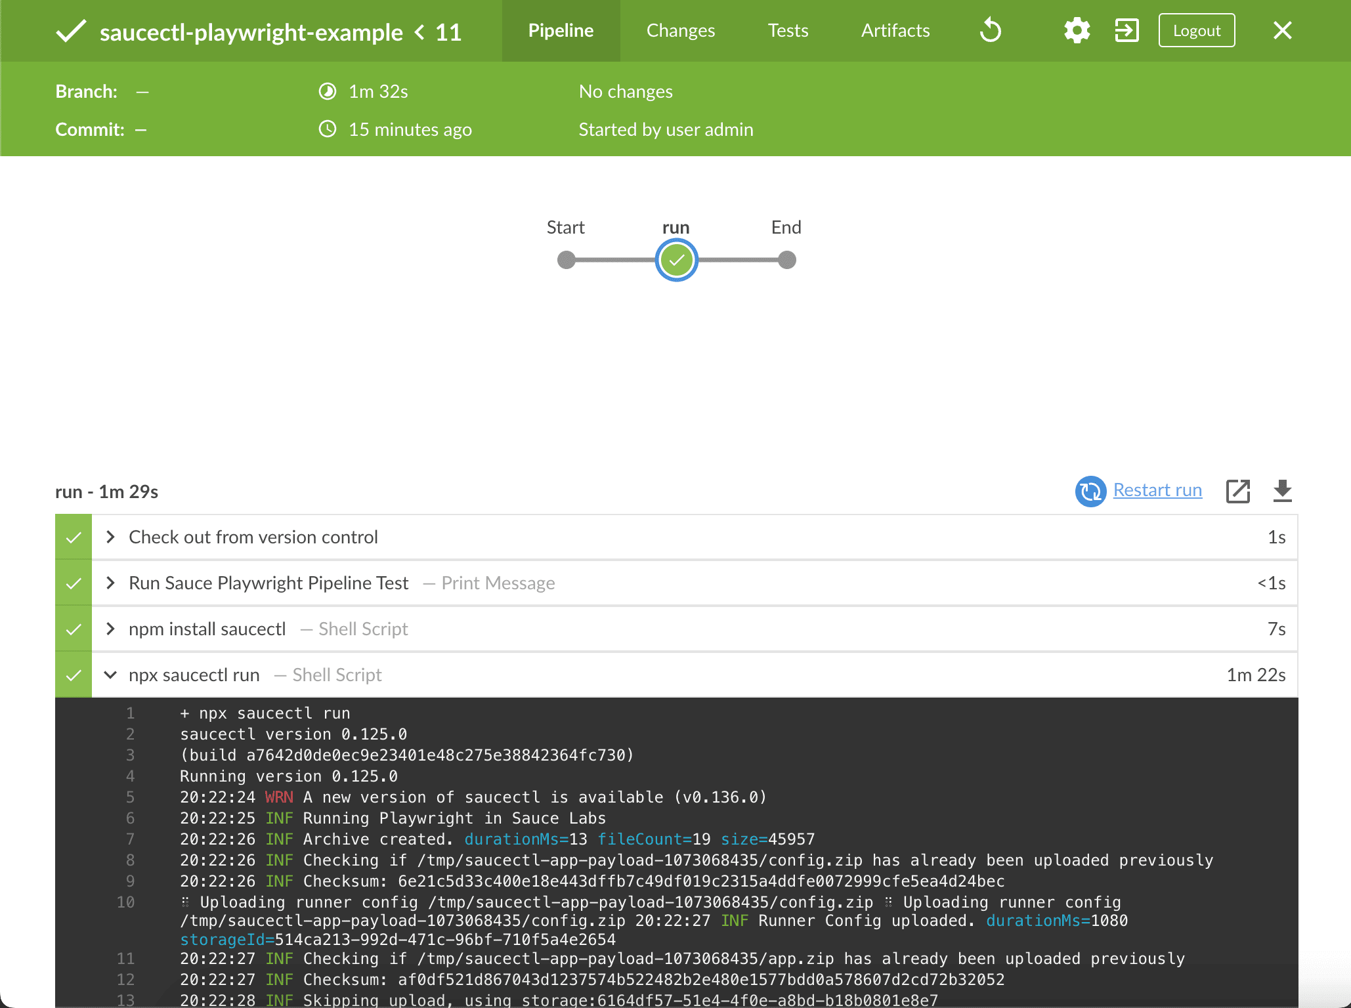
Task: Switch to the Changes tab
Action: [x=680, y=31]
